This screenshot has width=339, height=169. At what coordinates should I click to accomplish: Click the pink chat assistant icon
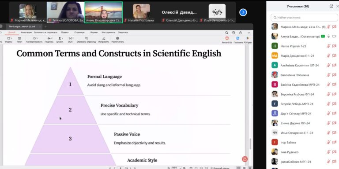pos(245,159)
